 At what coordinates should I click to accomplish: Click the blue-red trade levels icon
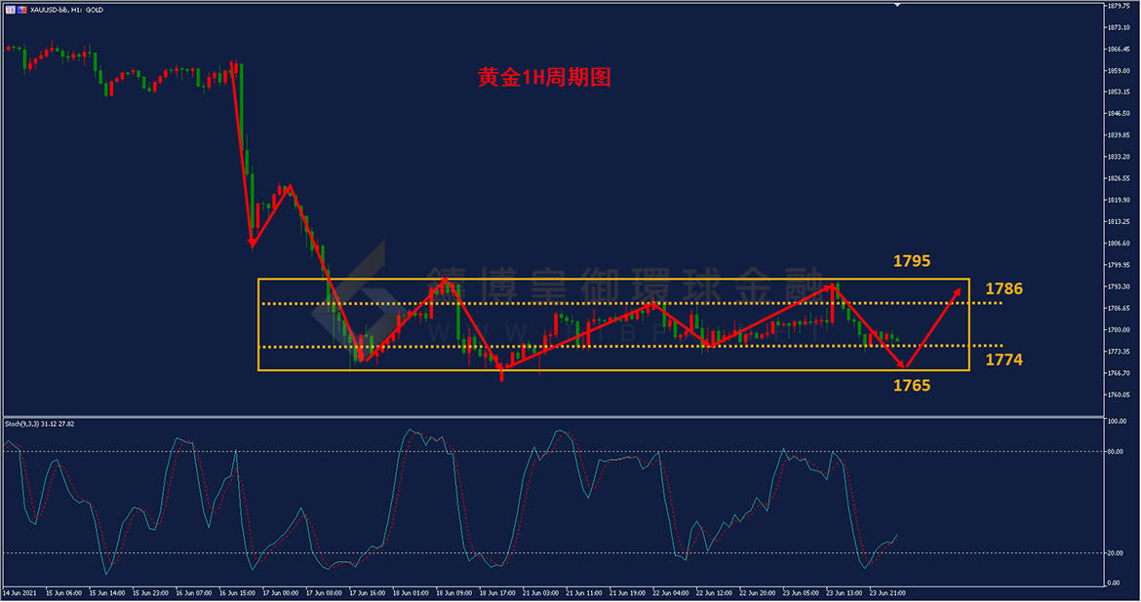pos(21,10)
